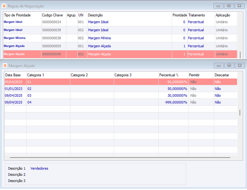
Task: Close the Margem Alçada window
Action: click(x=240, y=66)
